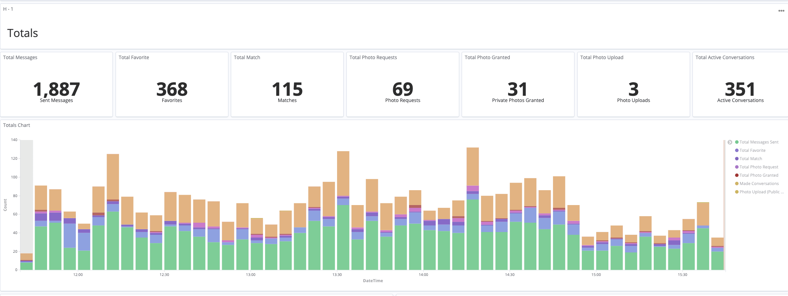The height and width of the screenshot is (296, 788).
Task: Click the 140 value on the count axis
Action: (14, 140)
